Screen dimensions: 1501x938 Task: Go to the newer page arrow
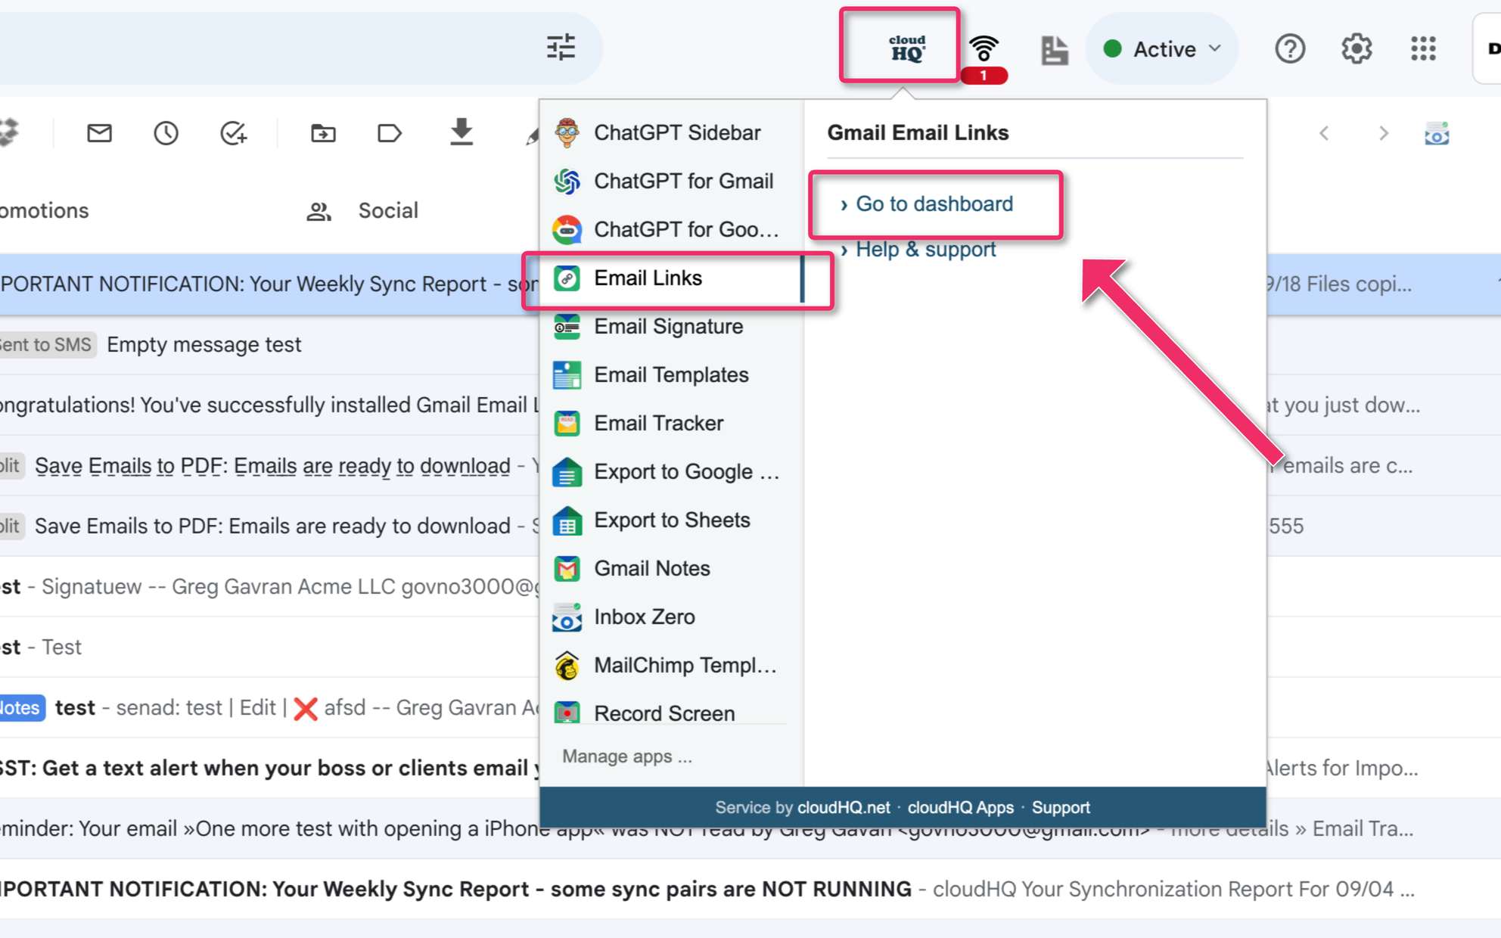1324,134
